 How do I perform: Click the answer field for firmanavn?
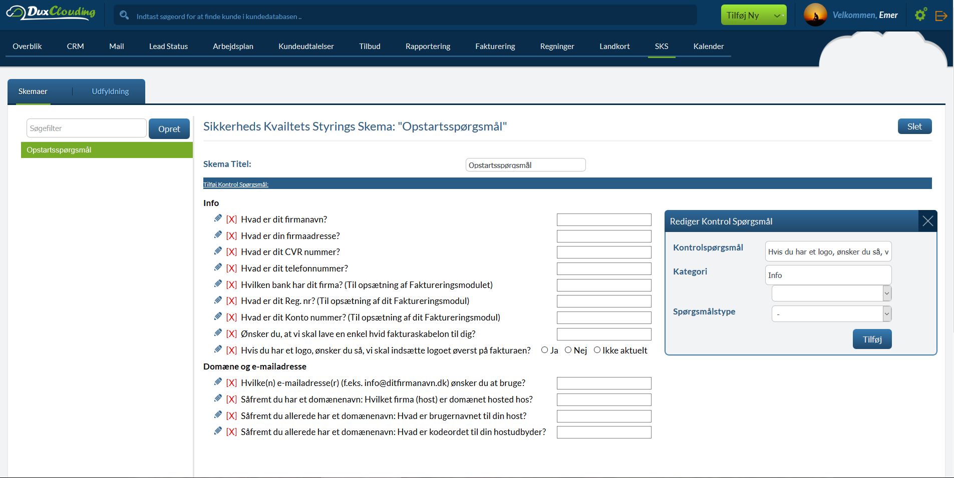[604, 220]
